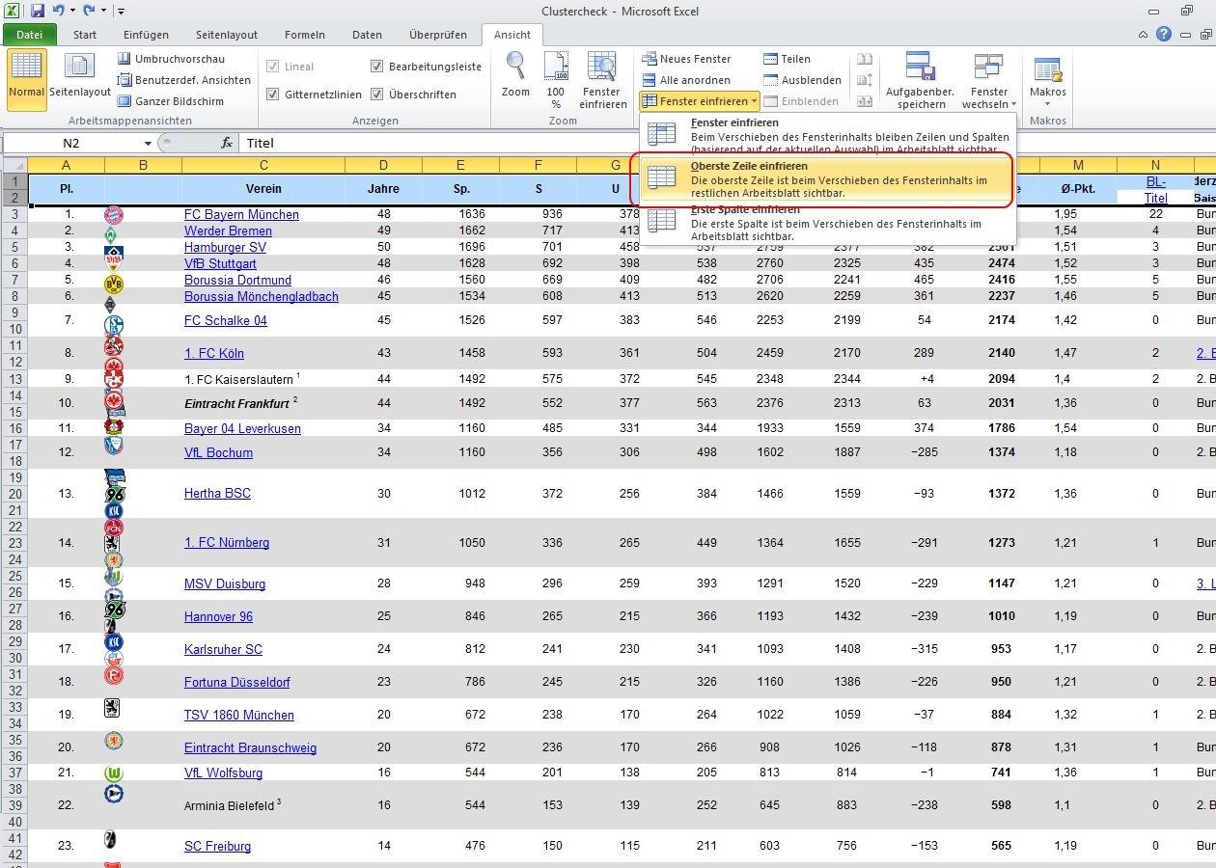This screenshot has width=1216, height=868.
Task: Select the Verein column title cell
Action: (x=263, y=189)
